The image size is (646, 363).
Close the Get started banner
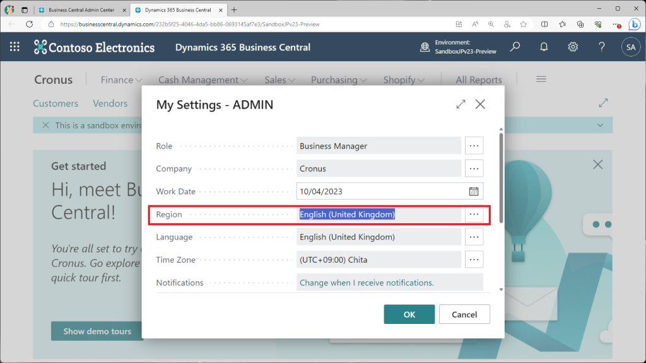[x=598, y=164]
